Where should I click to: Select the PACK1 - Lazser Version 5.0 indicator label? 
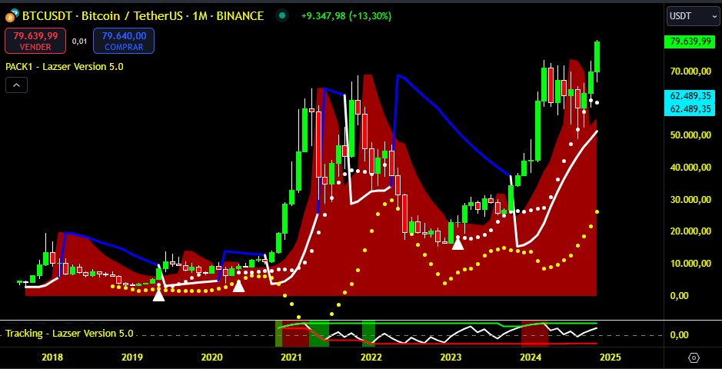pos(64,66)
